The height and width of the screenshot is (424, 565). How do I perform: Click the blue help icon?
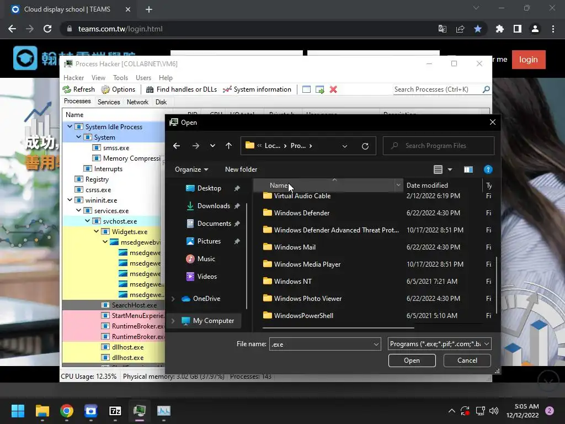click(488, 169)
